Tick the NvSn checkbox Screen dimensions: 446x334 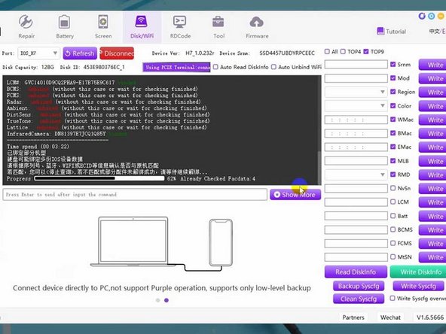click(x=393, y=188)
